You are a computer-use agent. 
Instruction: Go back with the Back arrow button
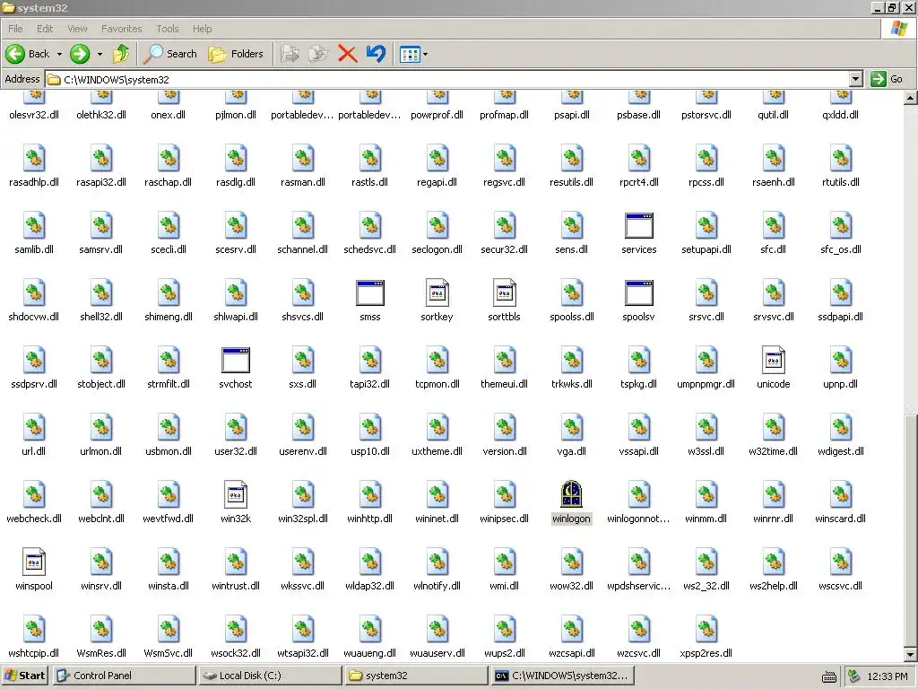click(x=28, y=54)
